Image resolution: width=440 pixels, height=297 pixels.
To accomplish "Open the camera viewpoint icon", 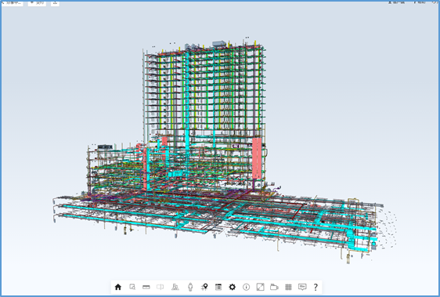I will pyautogui.click(x=274, y=287).
